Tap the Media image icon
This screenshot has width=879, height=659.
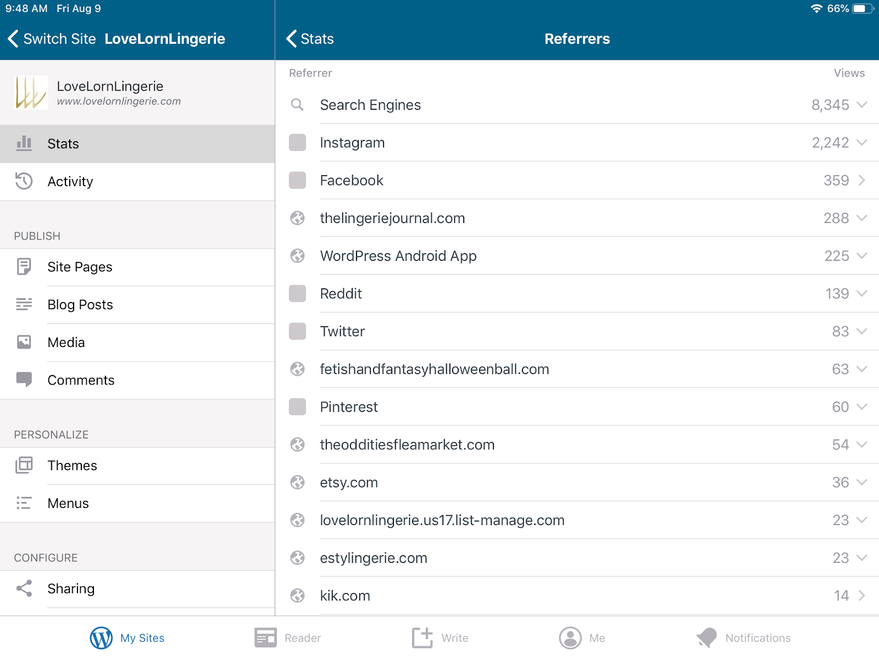24,342
